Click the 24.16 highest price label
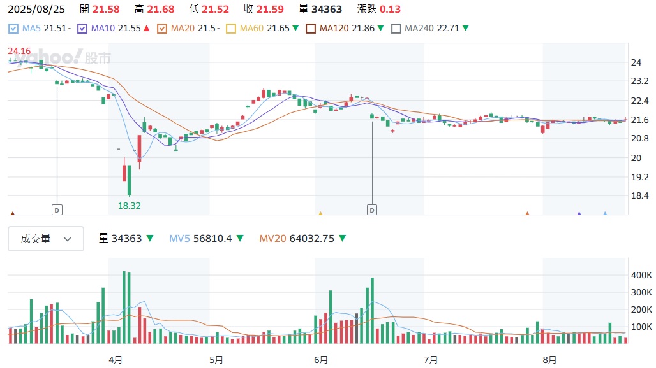656x368 pixels. point(19,50)
